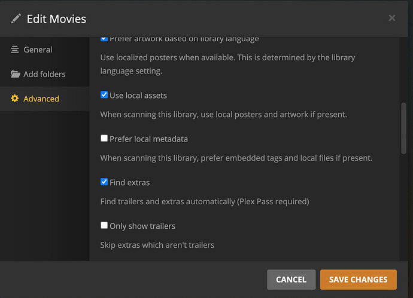Switch to the Add folders tab
Viewport: 413px width, 298px height.
pos(44,74)
